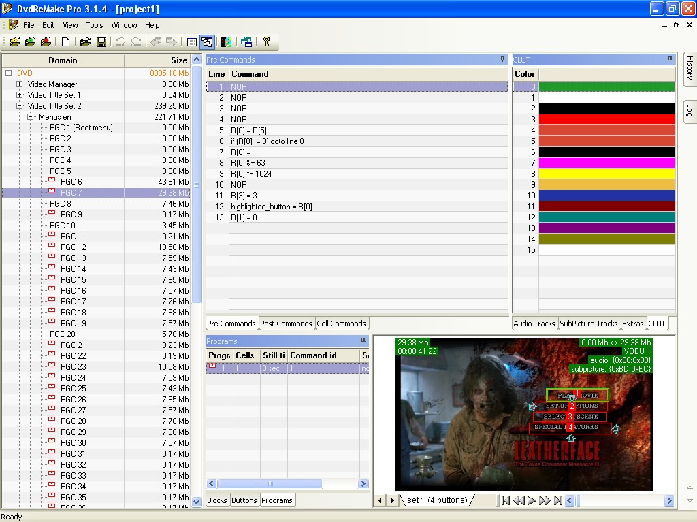
Task: Save the project with the floppy disk icon
Action: (x=101, y=41)
